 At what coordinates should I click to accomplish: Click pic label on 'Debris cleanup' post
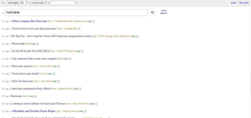pyautogui.click(x=85, y=21)
